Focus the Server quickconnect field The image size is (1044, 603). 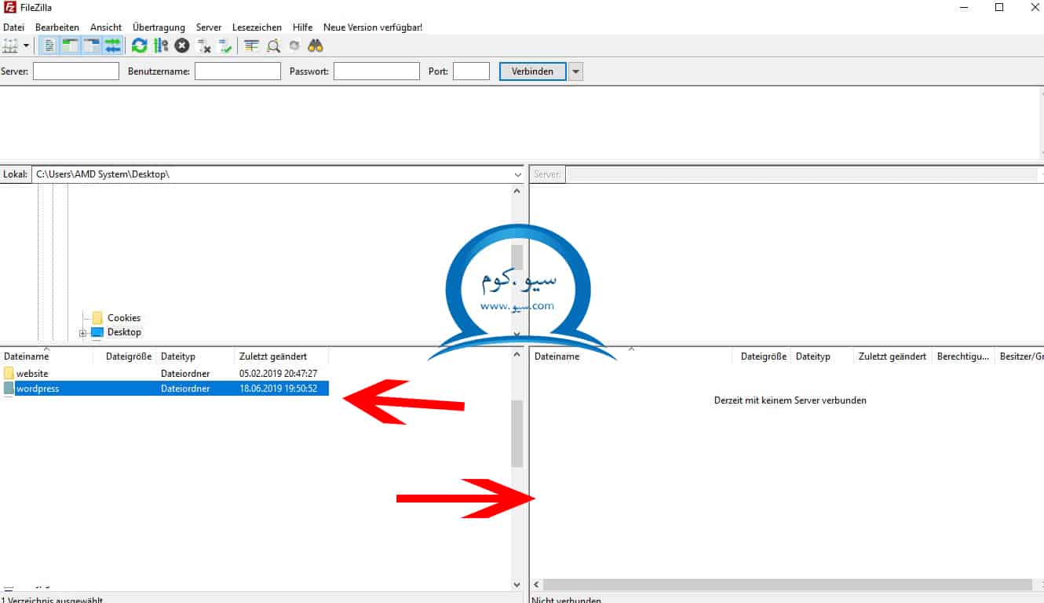click(76, 71)
